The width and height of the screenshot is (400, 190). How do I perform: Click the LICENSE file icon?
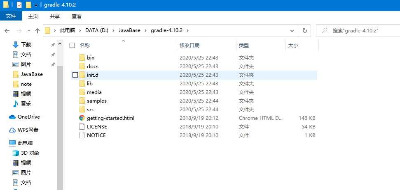82,126
